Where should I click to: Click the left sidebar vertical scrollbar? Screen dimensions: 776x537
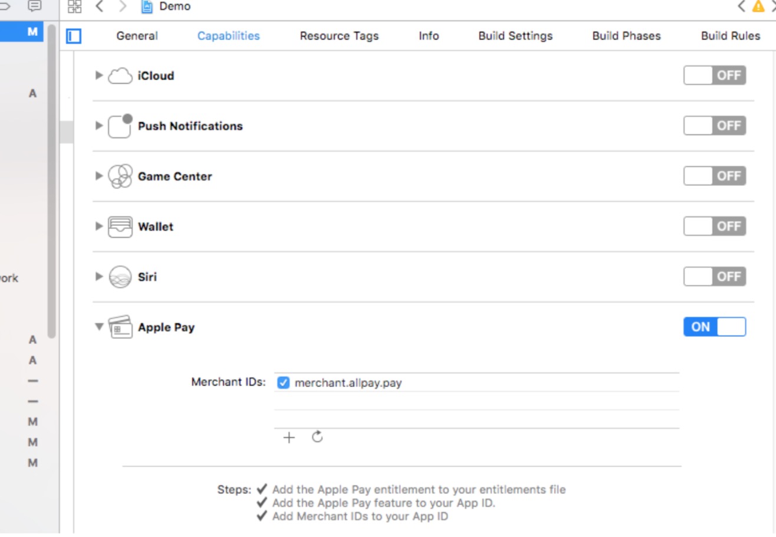52,177
